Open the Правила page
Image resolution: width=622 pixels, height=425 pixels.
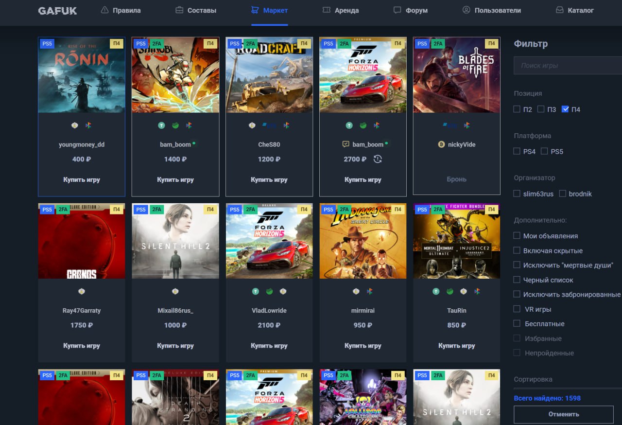tap(121, 10)
